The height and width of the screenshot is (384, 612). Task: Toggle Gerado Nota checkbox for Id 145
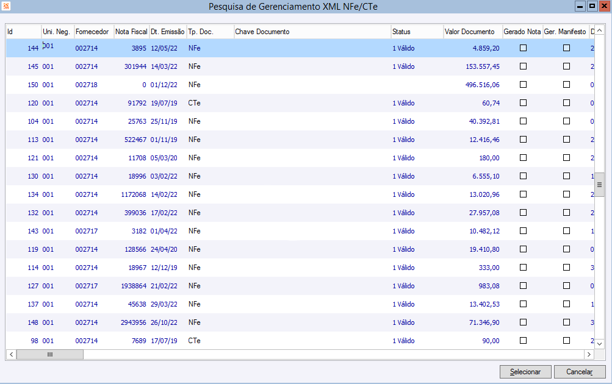point(524,66)
